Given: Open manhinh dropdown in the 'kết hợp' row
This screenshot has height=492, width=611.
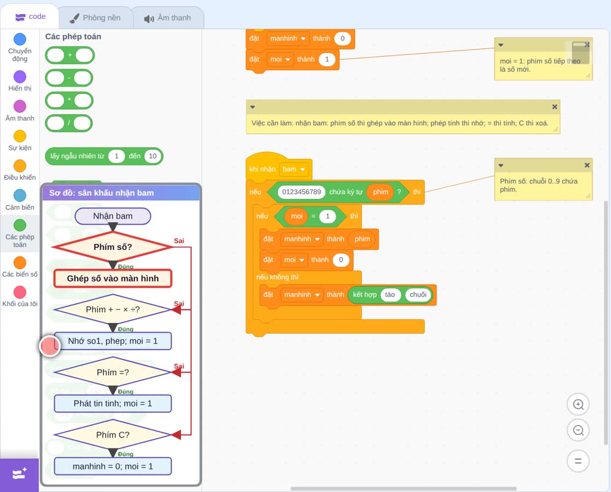Looking at the screenshot, I should [302, 295].
